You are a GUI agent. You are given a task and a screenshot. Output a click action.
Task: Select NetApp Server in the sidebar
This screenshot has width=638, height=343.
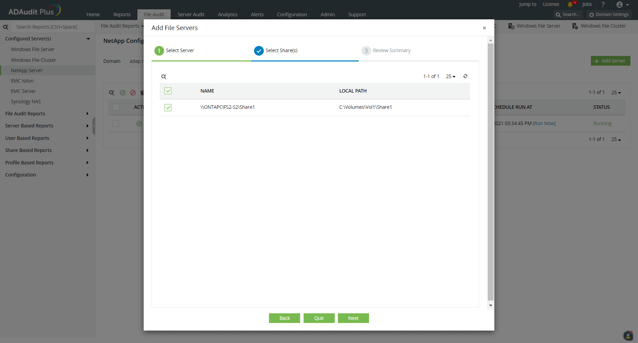point(48,70)
